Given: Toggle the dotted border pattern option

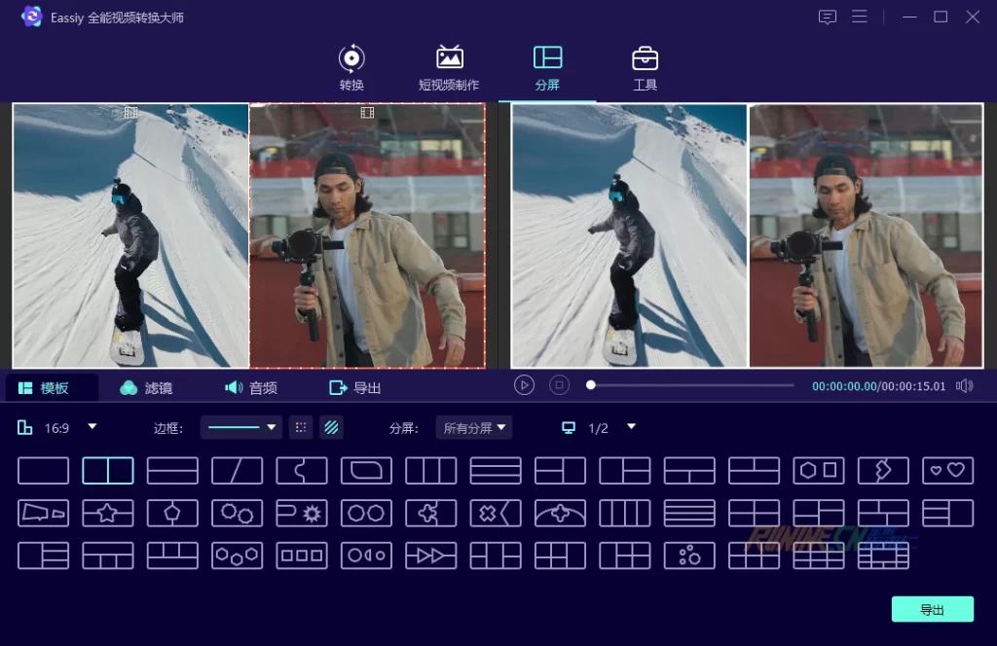Looking at the screenshot, I should 301,427.
